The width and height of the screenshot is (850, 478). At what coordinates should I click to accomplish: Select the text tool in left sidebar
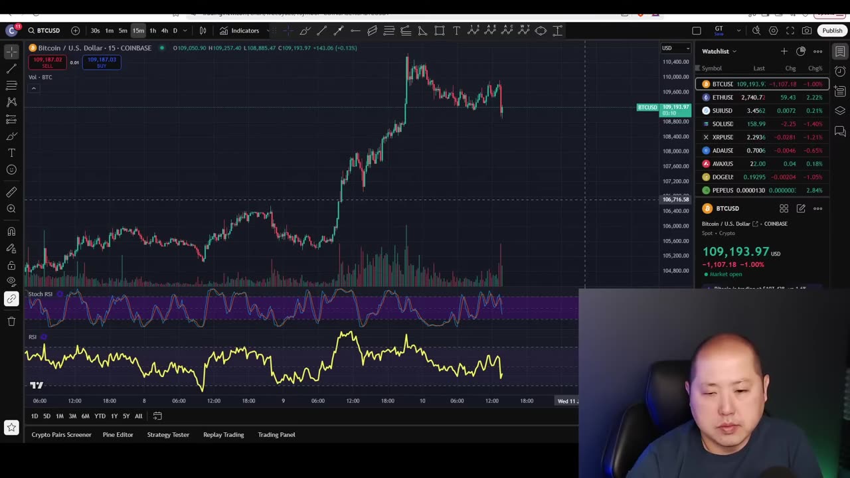click(x=11, y=153)
